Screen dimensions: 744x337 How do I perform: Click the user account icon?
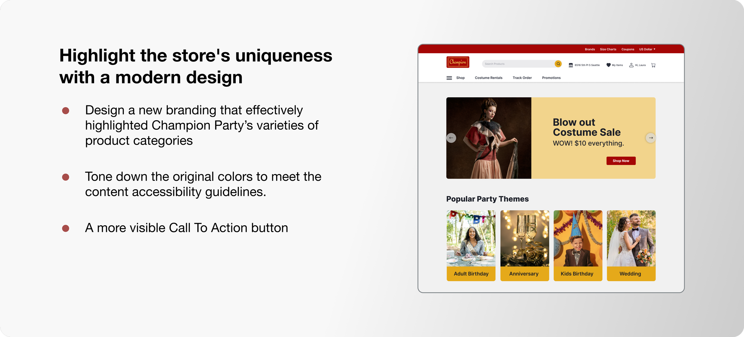point(631,65)
